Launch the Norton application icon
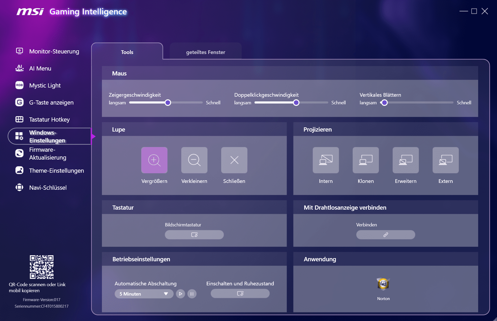This screenshot has height=321, width=497. [x=383, y=284]
